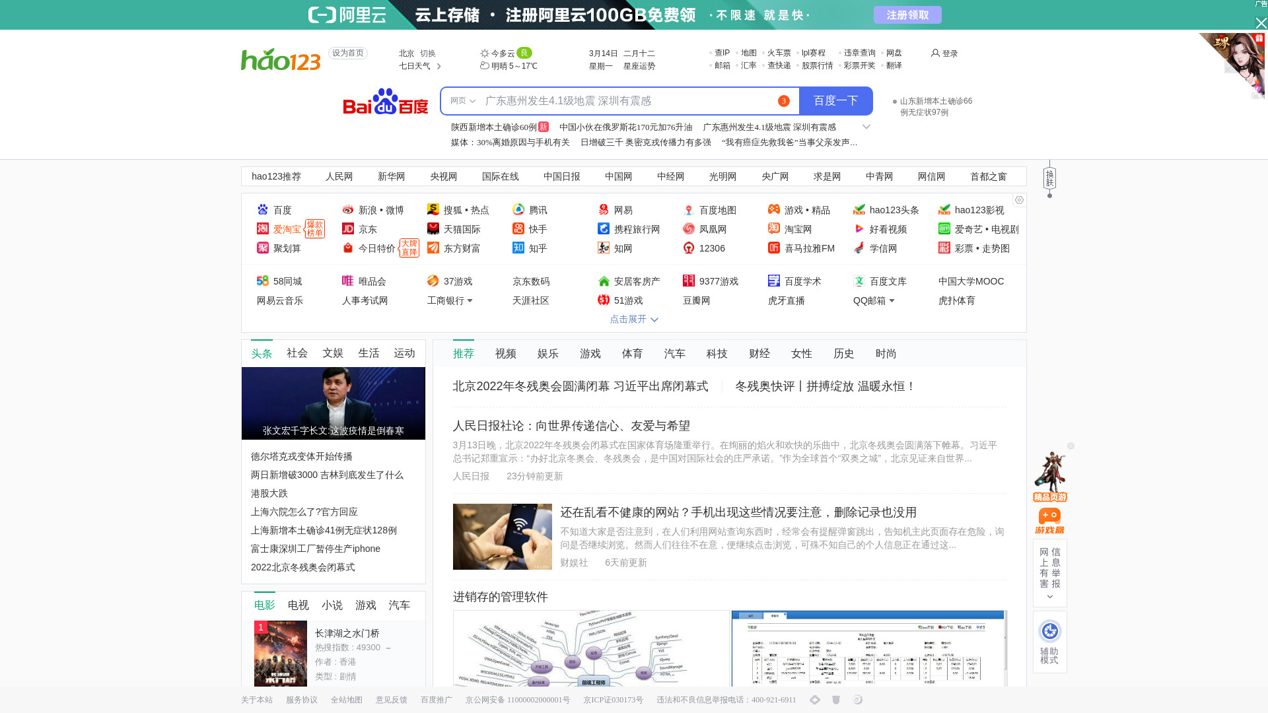Open the 知乎 icon link

point(518,248)
